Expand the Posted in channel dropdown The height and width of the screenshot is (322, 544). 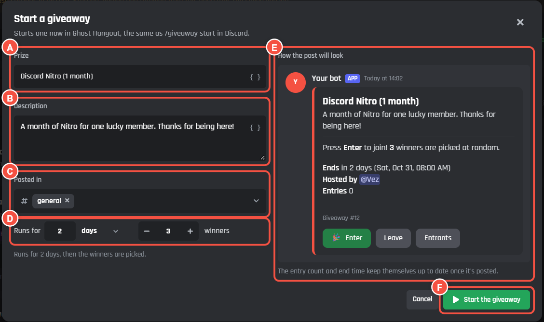click(256, 201)
